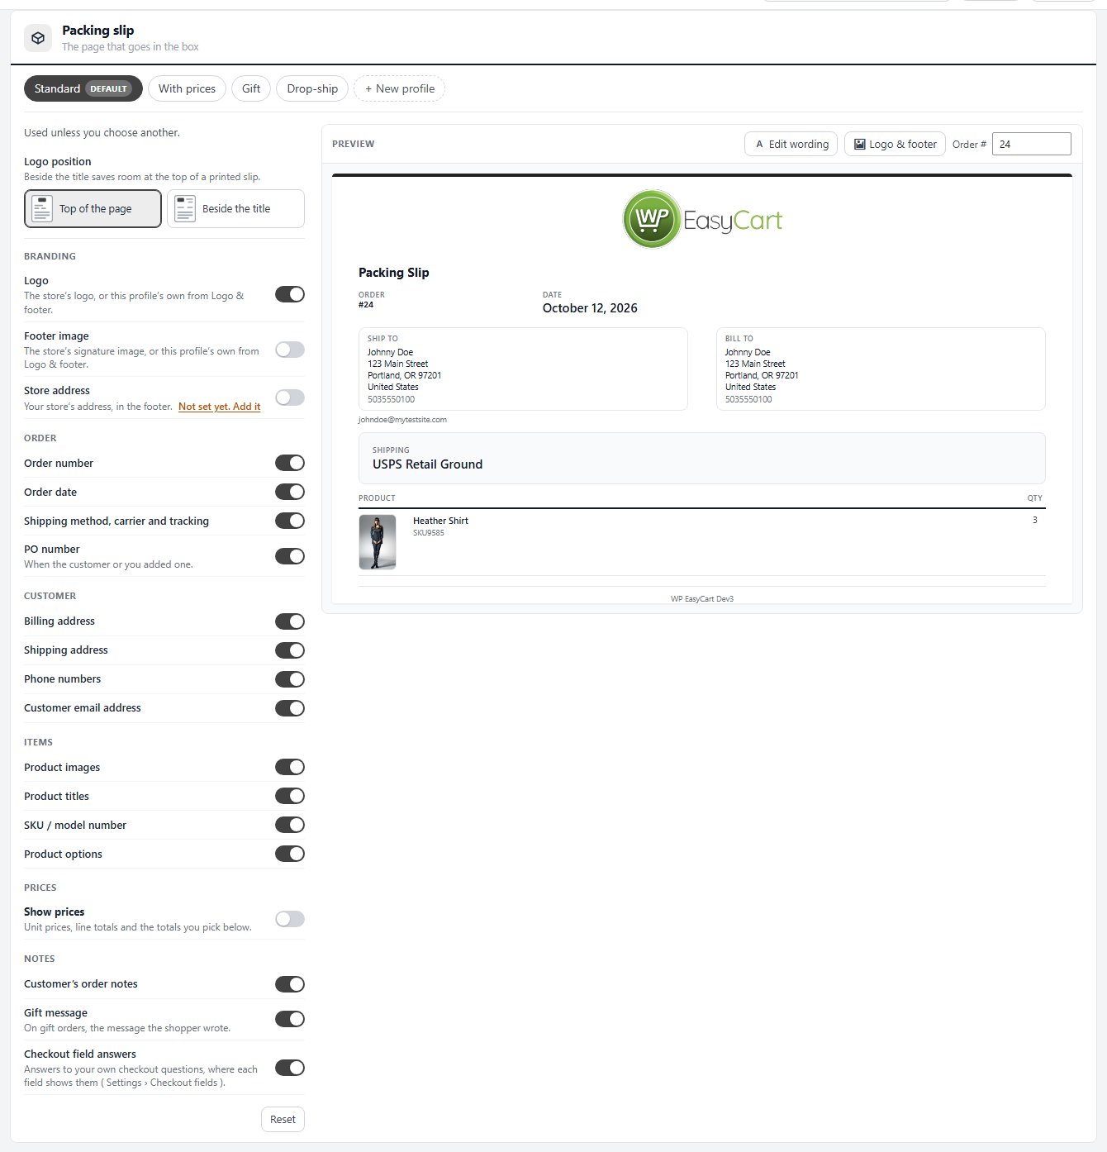This screenshot has width=1107, height=1152.
Task: Click 'Heather Shirt' product name in preview
Action: 440,521
